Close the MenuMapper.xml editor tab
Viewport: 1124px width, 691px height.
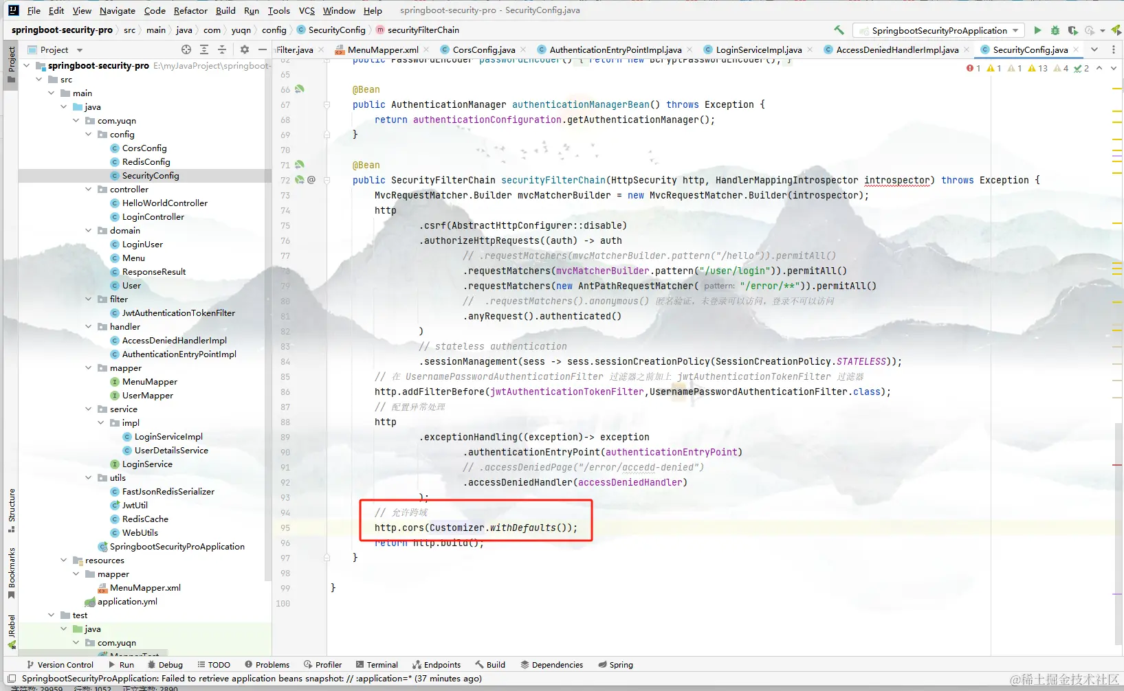(x=426, y=49)
